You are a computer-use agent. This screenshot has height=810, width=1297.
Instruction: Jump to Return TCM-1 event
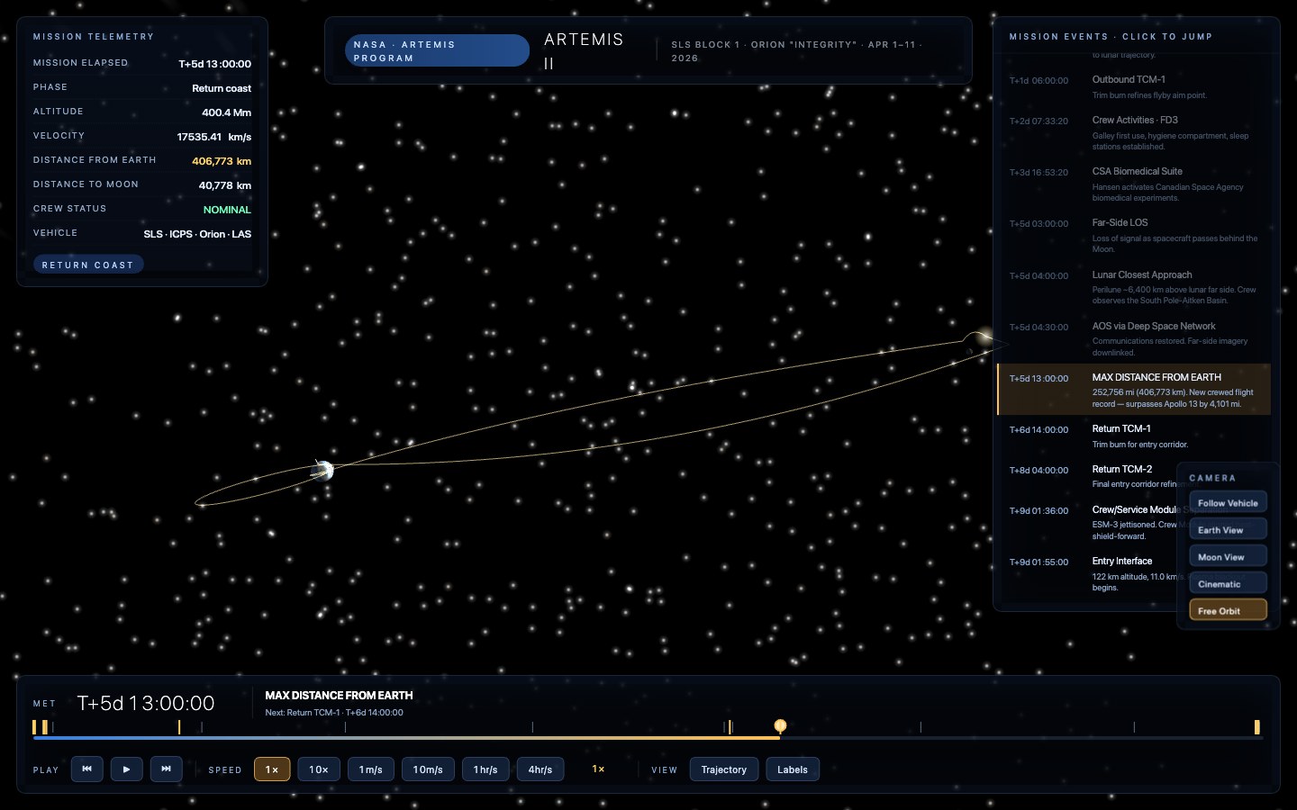coord(1134,436)
